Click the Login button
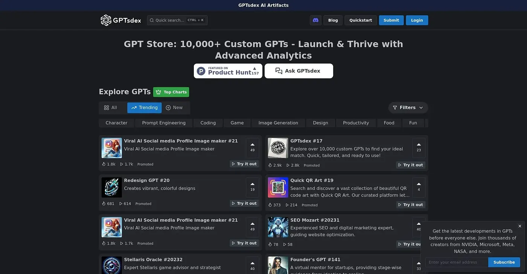Viewport: 527px width, 274px height. [417, 20]
